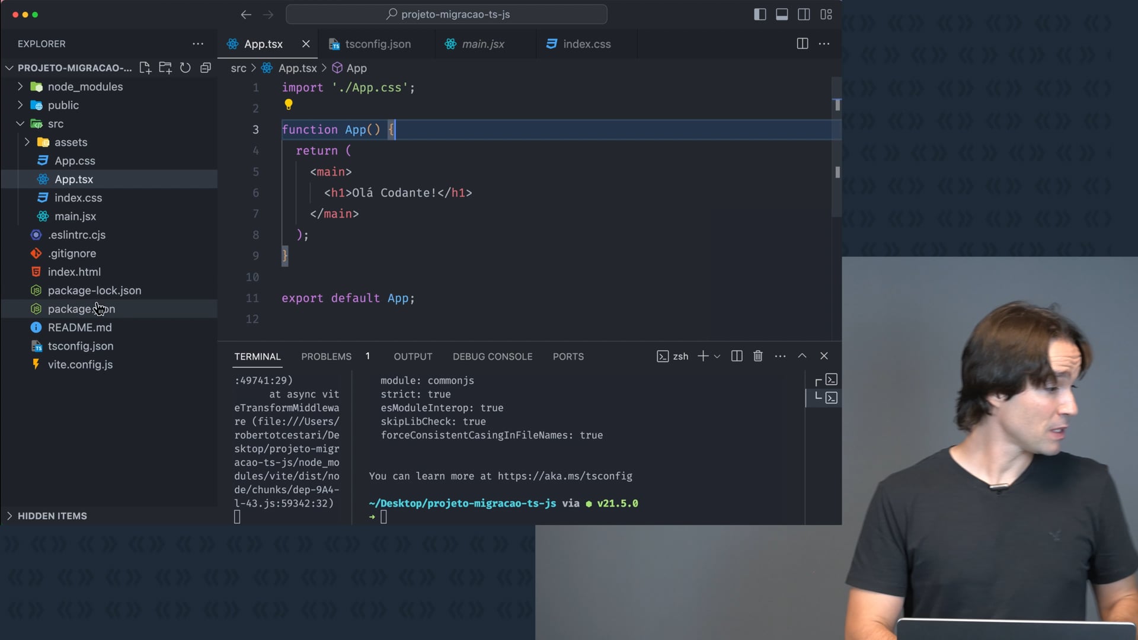Screen dimensions: 1138x640
Task: Toggle primary side bar visibility
Action: (x=760, y=14)
